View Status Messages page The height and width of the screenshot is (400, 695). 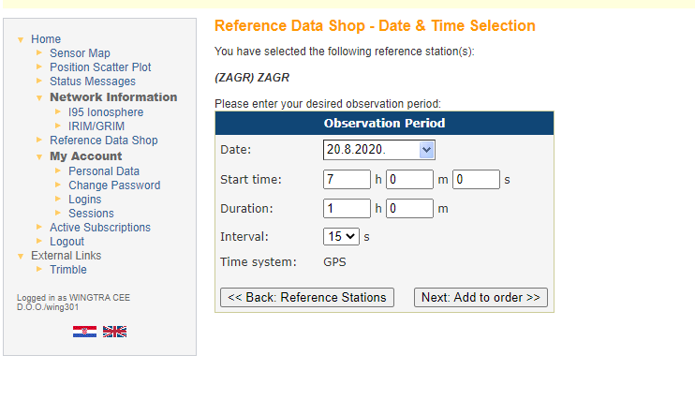tap(93, 81)
